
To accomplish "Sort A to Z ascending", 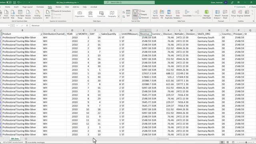I will tap(124, 12).
